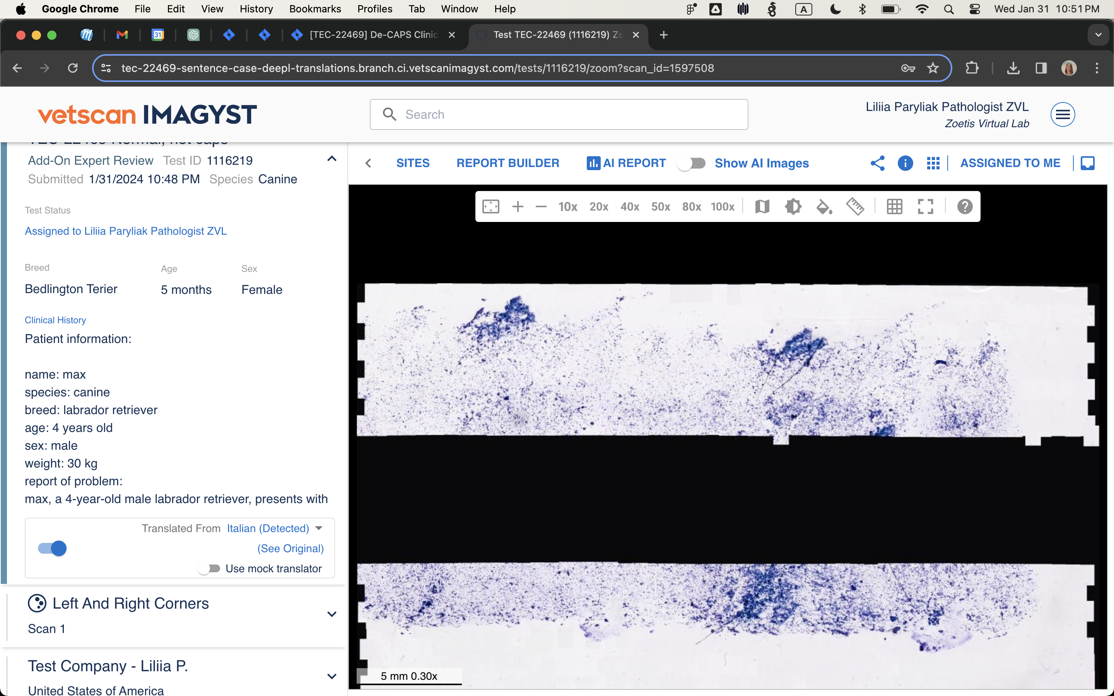This screenshot has width=1114, height=696.
Task: Click the Chrome extensions puzzle icon
Action: point(972,68)
